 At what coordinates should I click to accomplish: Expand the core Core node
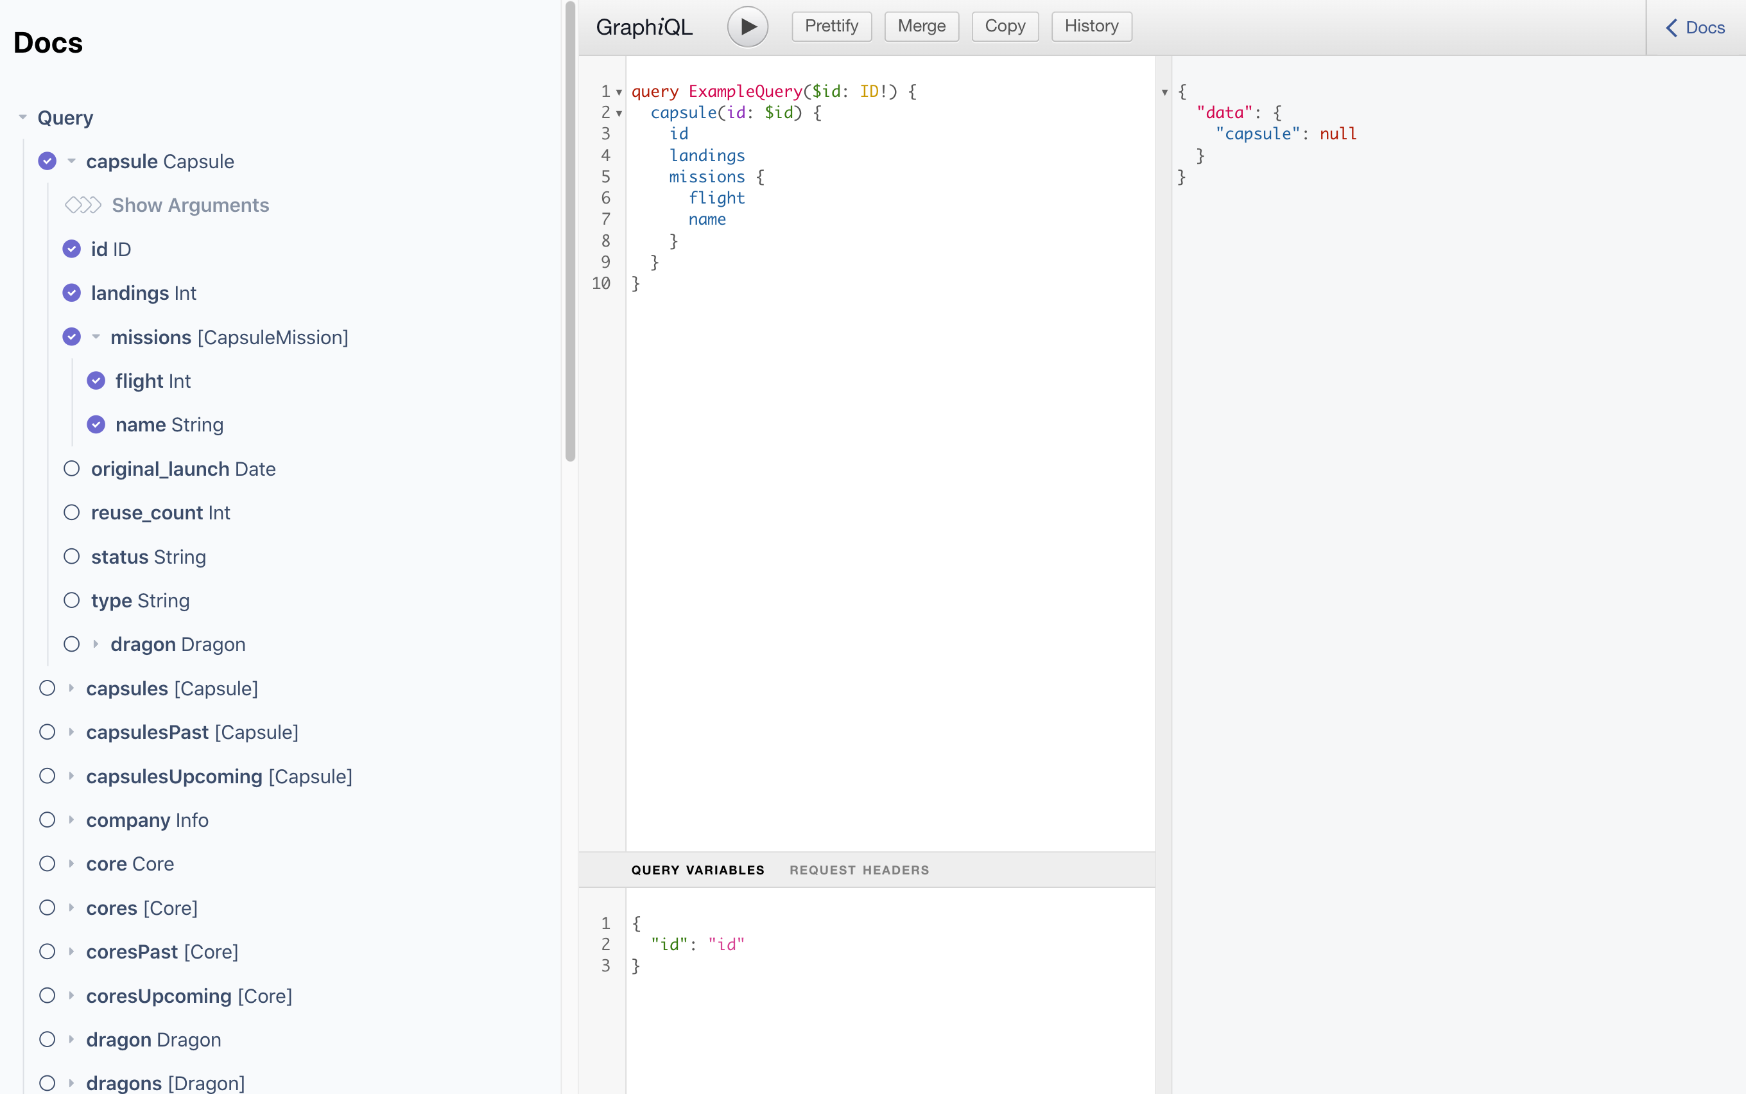pos(71,864)
